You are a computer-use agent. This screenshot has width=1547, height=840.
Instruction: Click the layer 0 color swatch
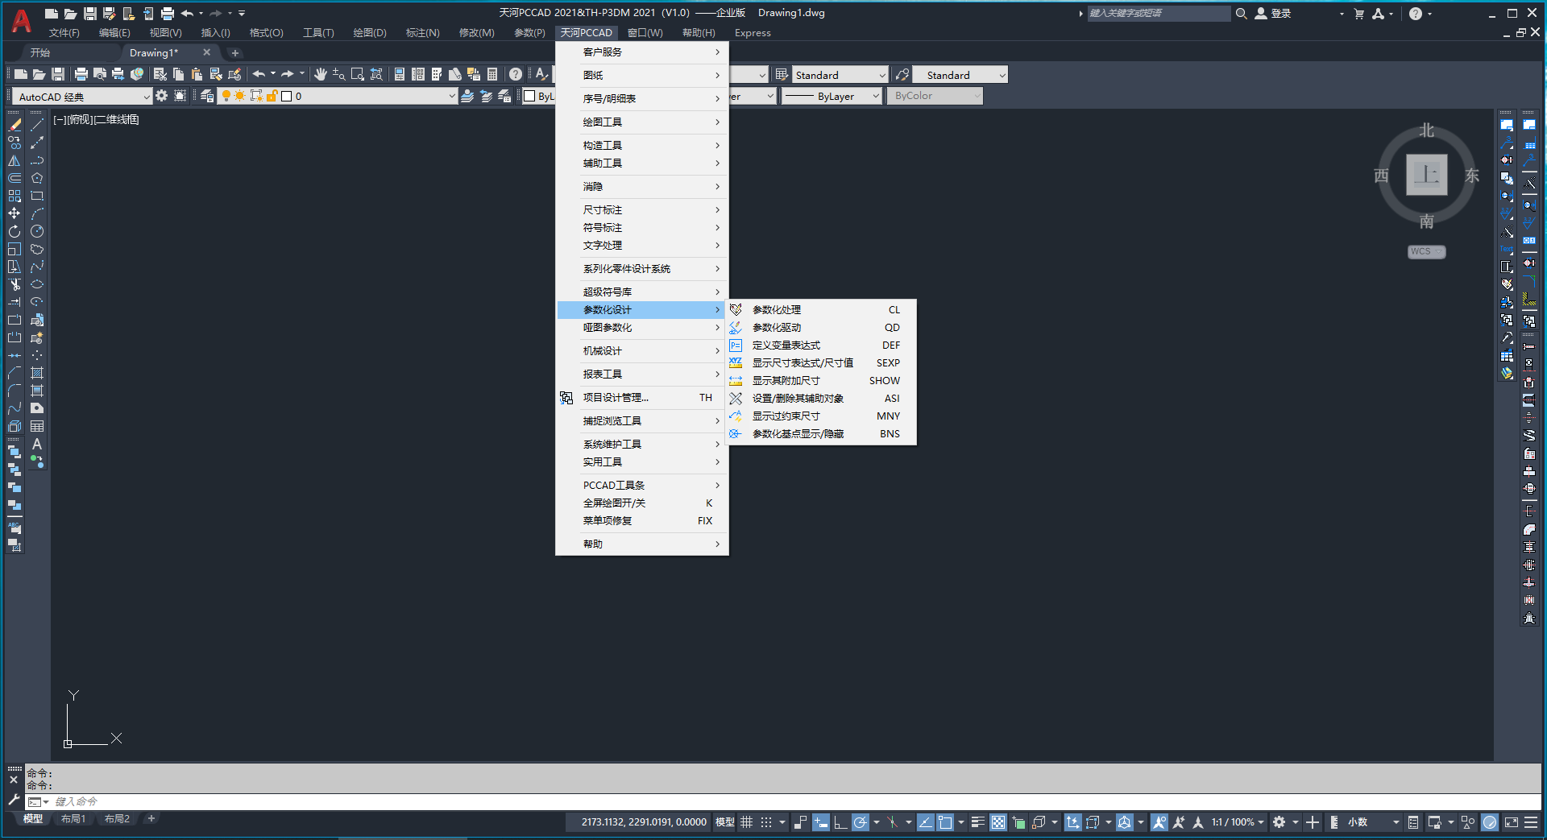[x=286, y=96]
